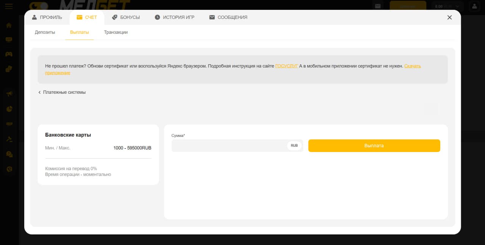
Task: Follow the ГОСУСЛУГ link
Action: 286,66
